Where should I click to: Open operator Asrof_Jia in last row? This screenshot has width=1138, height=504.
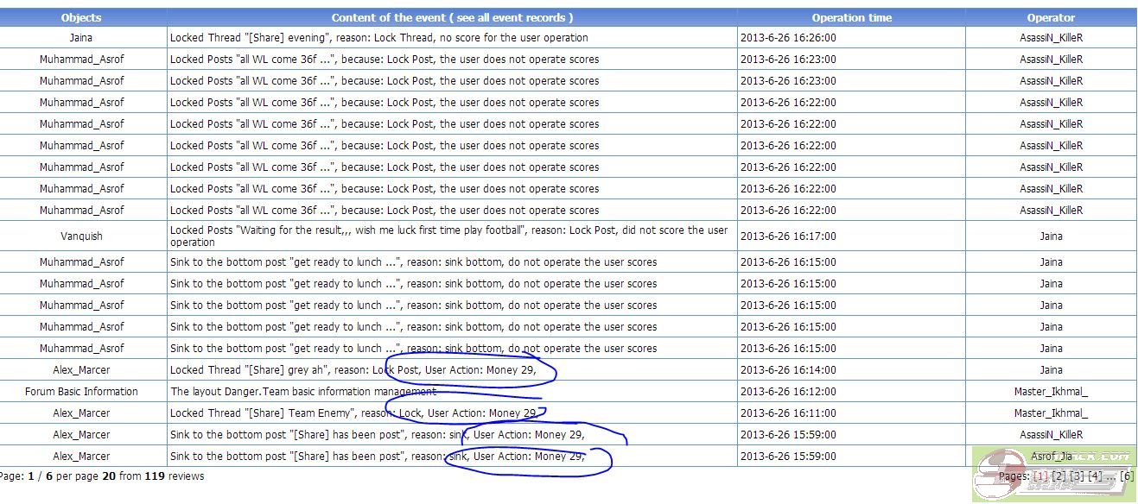(1051, 457)
